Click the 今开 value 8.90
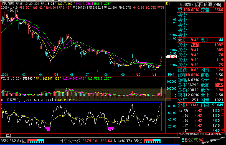 pos(219,80)
